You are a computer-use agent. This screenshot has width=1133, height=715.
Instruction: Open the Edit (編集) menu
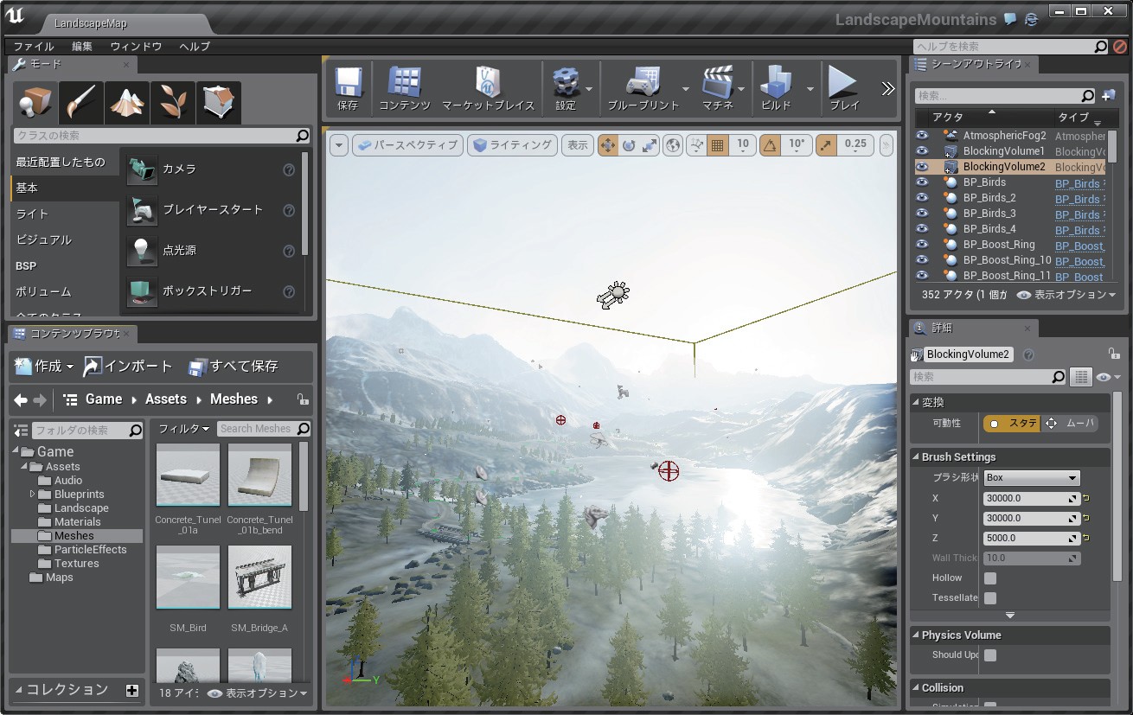82,47
